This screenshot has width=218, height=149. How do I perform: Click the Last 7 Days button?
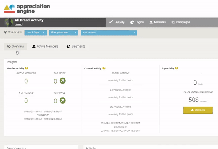click(x=33, y=33)
